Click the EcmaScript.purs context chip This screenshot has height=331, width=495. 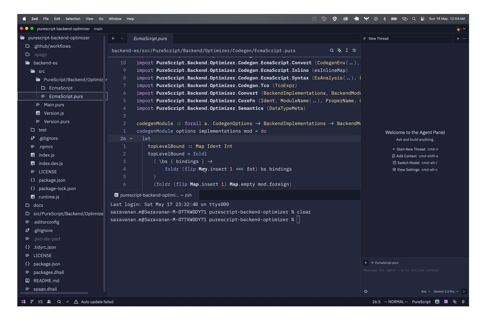[385, 263]
